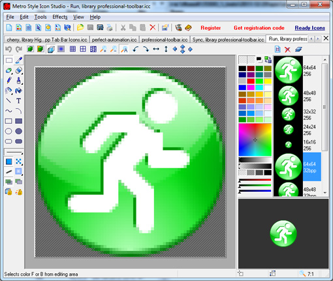
Task: Toggle the rectangular selection tool
Action: tap(8, 61)
